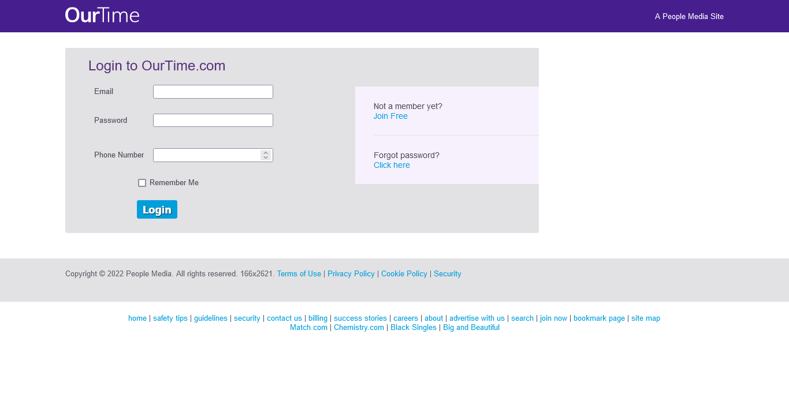Open the Privacy Policy link
The width and height of the screenshot is (789, 394).
351,274
